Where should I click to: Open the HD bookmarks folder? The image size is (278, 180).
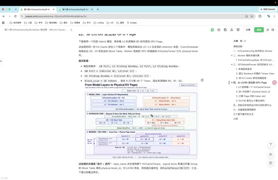(110, 22)
